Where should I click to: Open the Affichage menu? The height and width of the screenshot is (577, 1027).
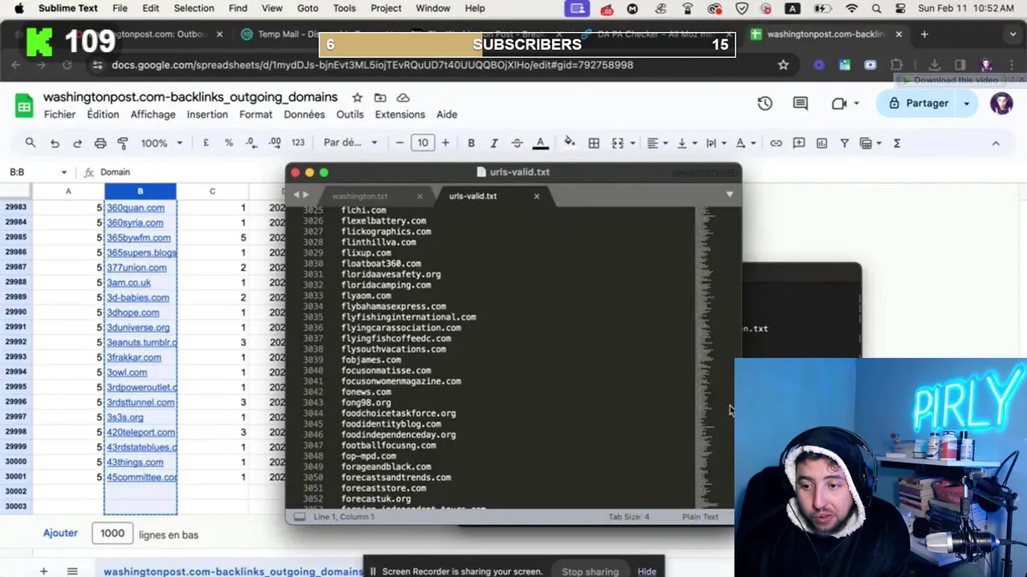[152, 115]
